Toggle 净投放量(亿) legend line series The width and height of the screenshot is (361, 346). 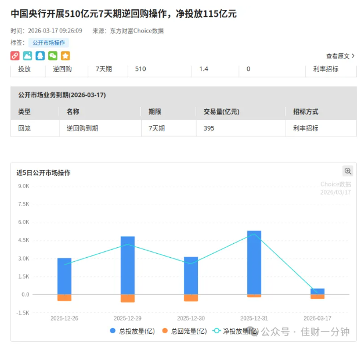coord(236,331)
